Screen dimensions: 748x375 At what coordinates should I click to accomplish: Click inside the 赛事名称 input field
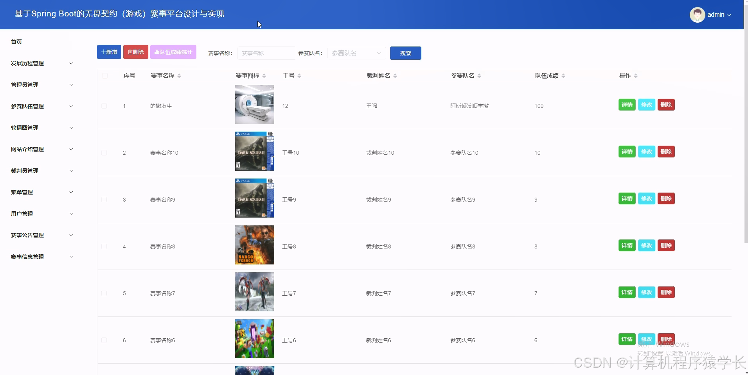266,53
